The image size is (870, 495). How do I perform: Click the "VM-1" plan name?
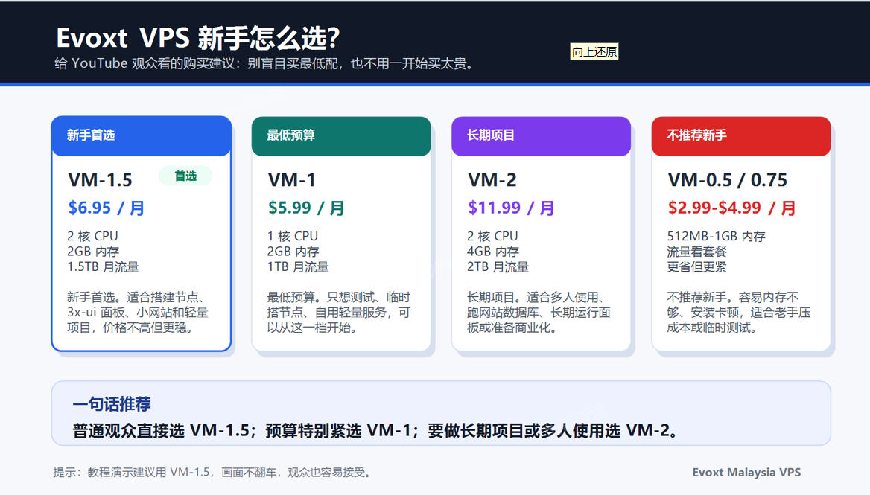(x=292, y=179)
